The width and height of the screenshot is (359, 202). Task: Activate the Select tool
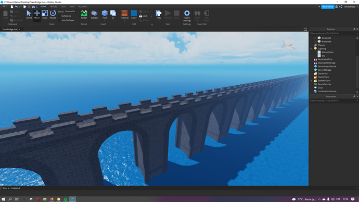click(x=29, y=15)
